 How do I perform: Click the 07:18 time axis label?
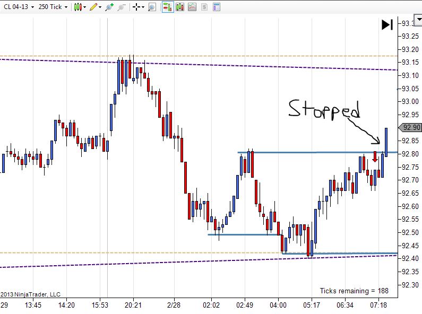(x=378, y=306)
